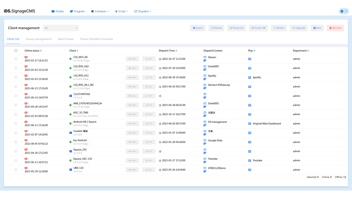Viewport: 352px width, 198px height.
Task: Click the clock icon in Square_210 row
Action: [x=160, y=152]
